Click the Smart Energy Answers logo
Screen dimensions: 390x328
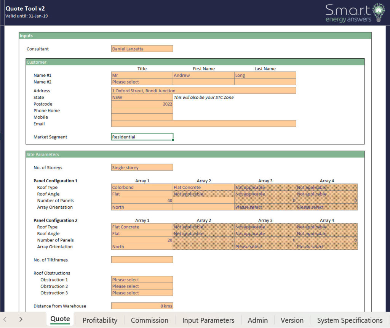coord(355,13)
